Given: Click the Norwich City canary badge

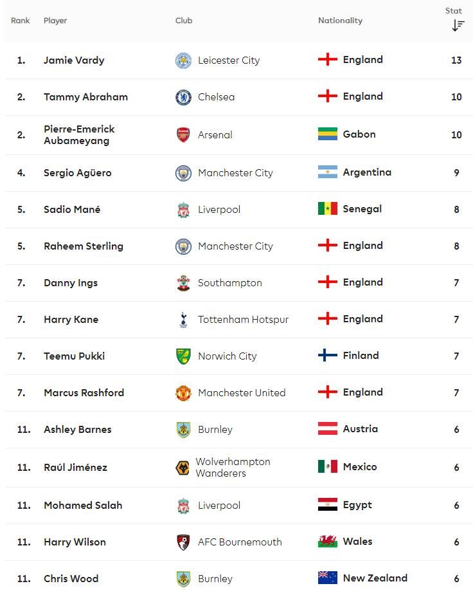Looking at the screenshot, I should coord(183,356).
